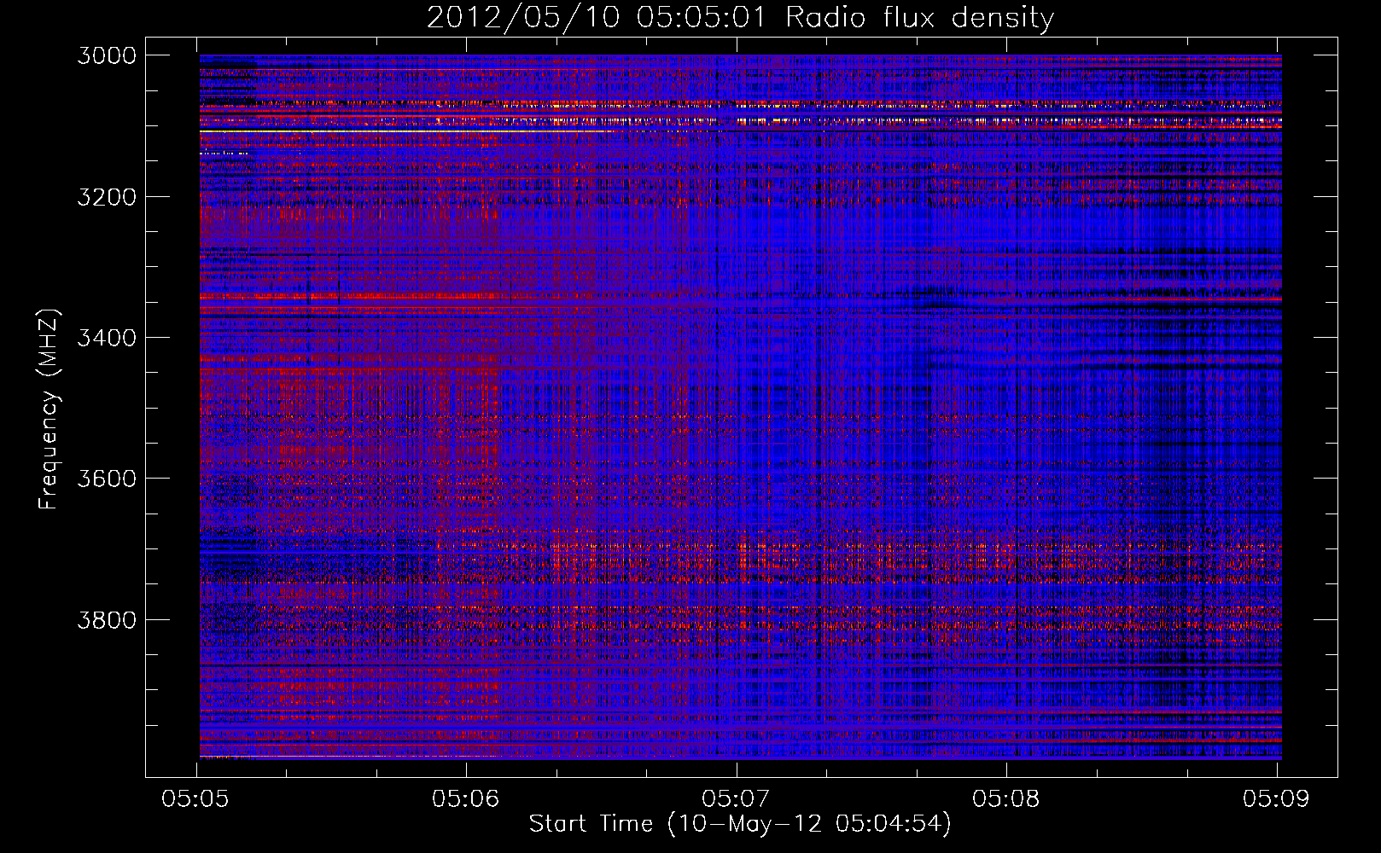Click the 05:09 time axis label

tap(1275, 799)
